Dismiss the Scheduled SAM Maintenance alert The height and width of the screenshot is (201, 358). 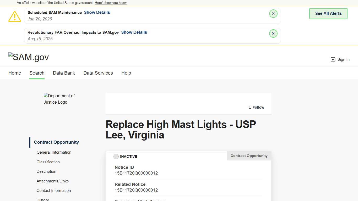273,14
